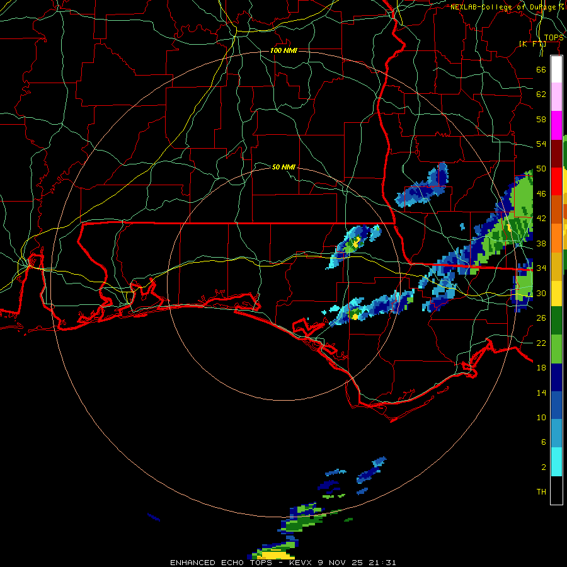
Task: Click the '100 NMI' range ring label
Action: point(283,50)
